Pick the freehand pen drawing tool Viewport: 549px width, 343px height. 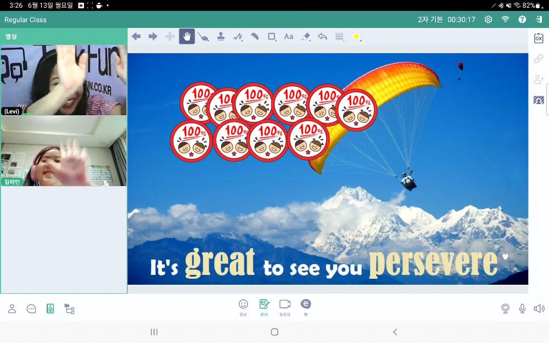tap(238, 37)
